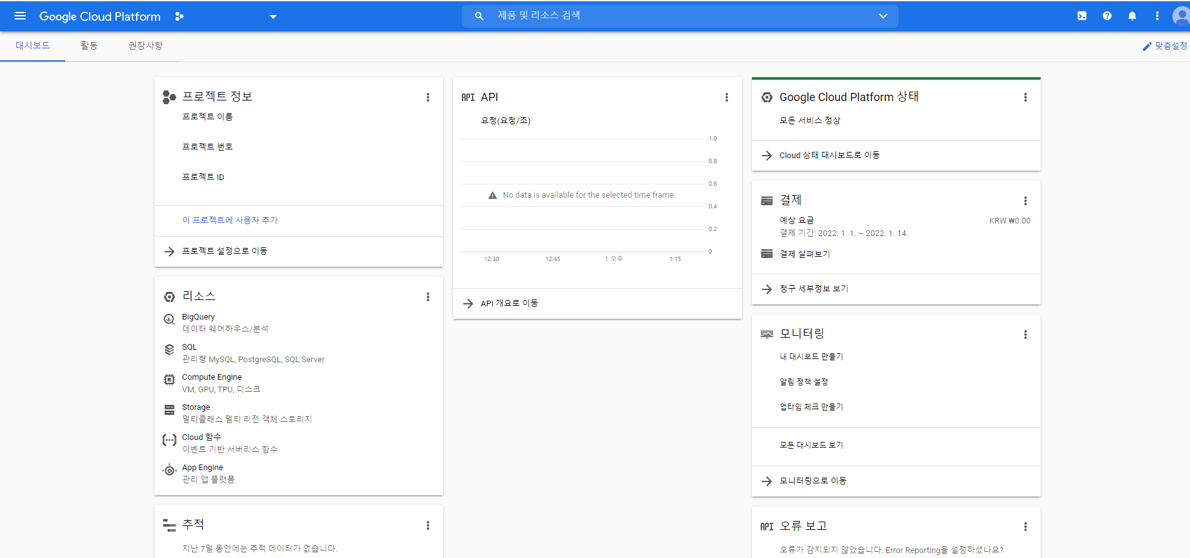Click the 리소스 card header icon
Screen dimensions: 1190x558
click(x=169, y=297)
